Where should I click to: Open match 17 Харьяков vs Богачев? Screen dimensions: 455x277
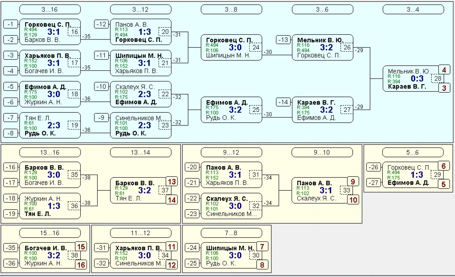click(x=50, y=63)
